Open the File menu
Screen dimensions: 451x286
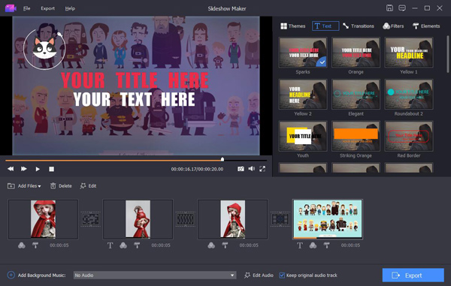[x=27, y=8]
